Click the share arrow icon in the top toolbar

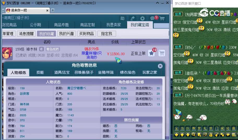pos(132,18)
